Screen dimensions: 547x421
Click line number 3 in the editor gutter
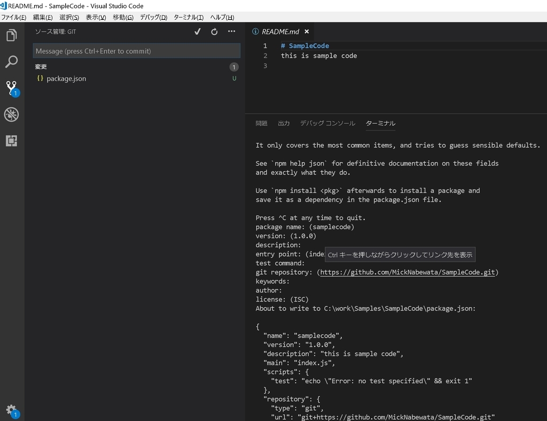(265, 66)
